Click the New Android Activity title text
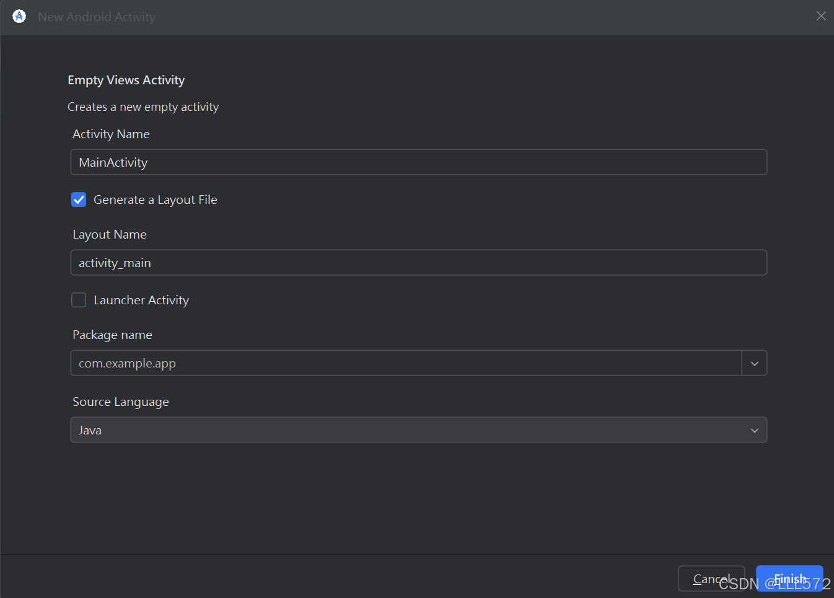The image size is (834, 598). 97,17
